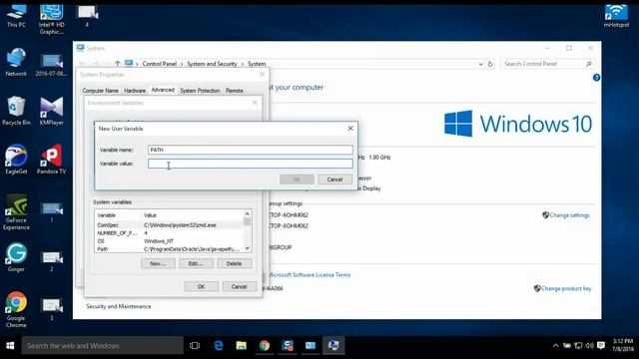The width and height of the screenshot is (639, 359).
Task: Click the taskbar clock and date
Action: coord(623,345)
